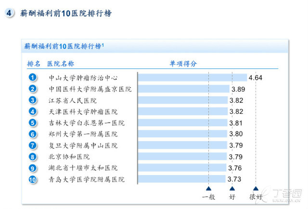Image resolution: width=308 pixels, height=209 pixels.
Task: Click the 好 axis label
Action: 232,197
